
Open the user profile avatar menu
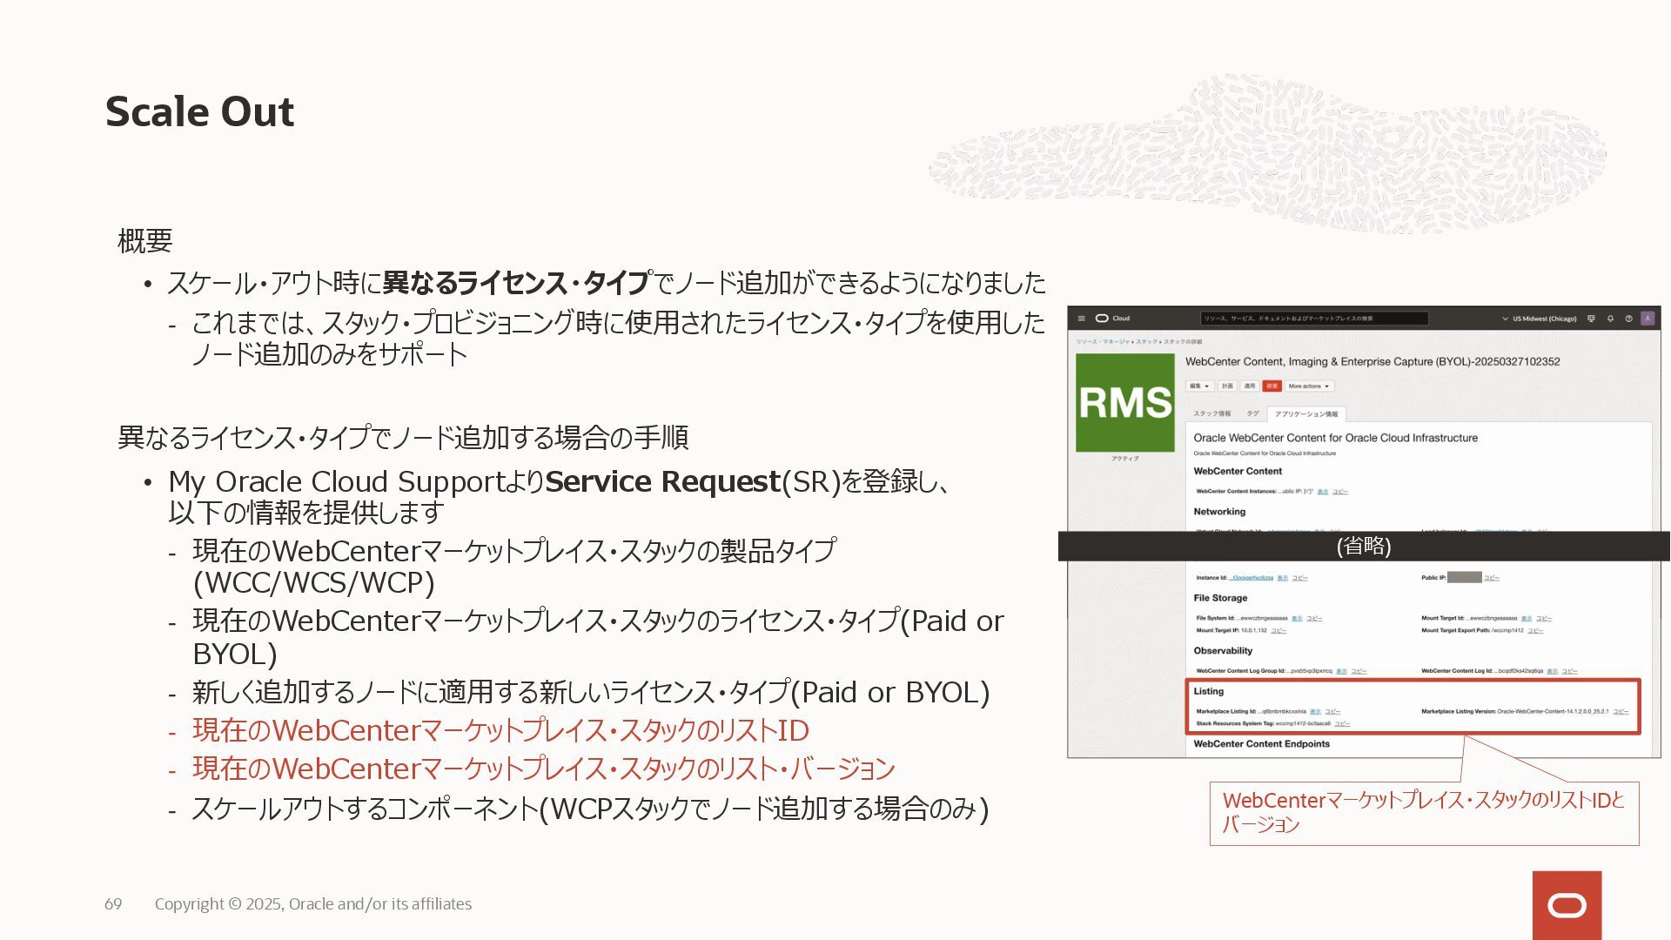(1648, 319)
